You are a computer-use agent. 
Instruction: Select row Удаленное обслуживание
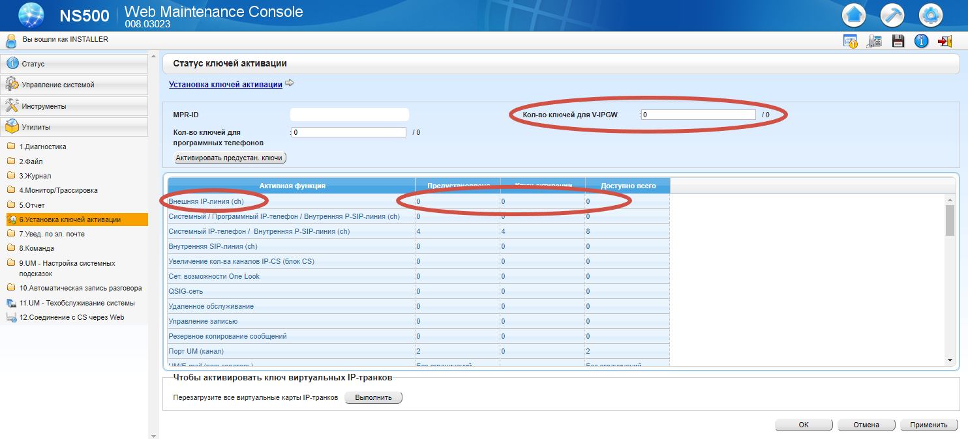pos(419,306)
